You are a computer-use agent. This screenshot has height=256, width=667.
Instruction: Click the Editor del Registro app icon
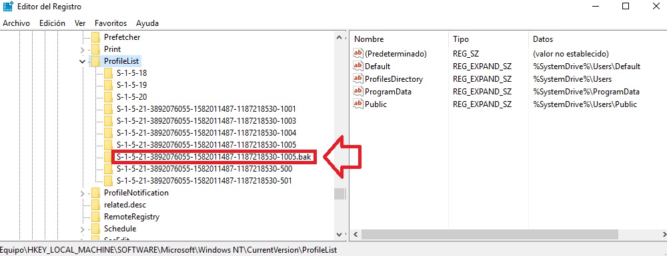coord(7,7)
